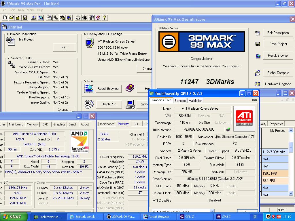The width and height of the screenshot is (295, 221).
Task: Switch to 3dmark serials taskbar item
Action: click(x=85, y=217)
